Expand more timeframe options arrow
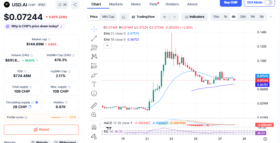Image resolution: width=280 pixels, height=143 pixels. point(271,17)
